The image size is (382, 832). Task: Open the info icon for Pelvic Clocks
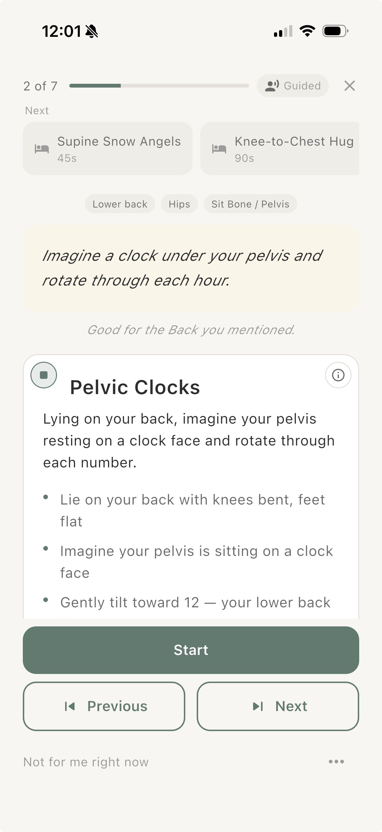[338, 375]
